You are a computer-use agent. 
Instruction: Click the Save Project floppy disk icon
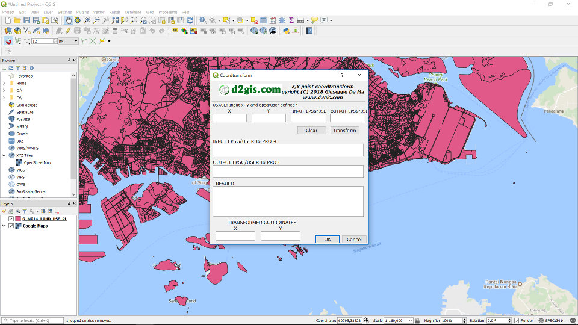tap(27, 20)
